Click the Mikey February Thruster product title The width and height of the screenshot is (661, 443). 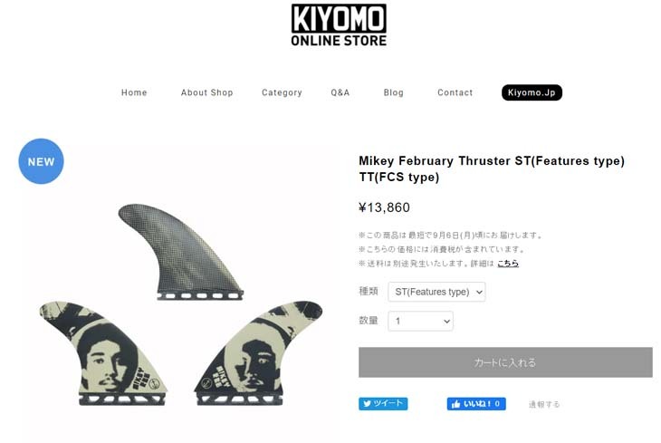(x=492, y=169)
